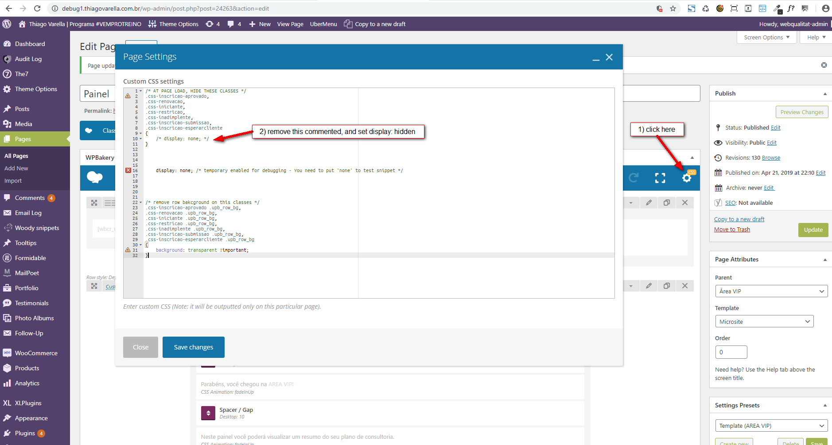Toggle WPBakery fullscreen mode icon
Screen dimensions: 832x445
click(x=660, y=178)
